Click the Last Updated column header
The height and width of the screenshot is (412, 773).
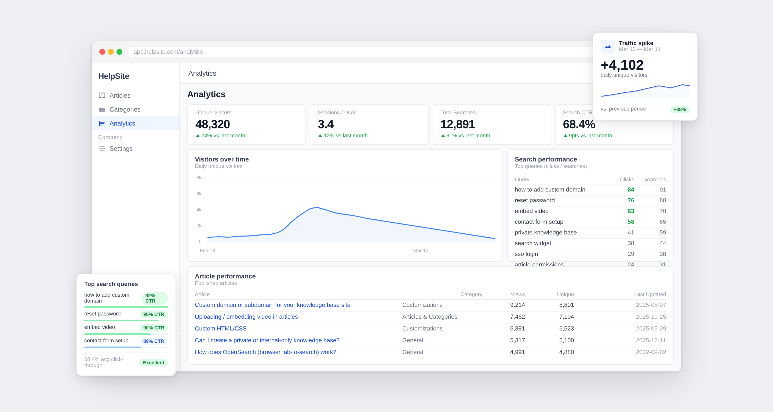coord(650,295)
